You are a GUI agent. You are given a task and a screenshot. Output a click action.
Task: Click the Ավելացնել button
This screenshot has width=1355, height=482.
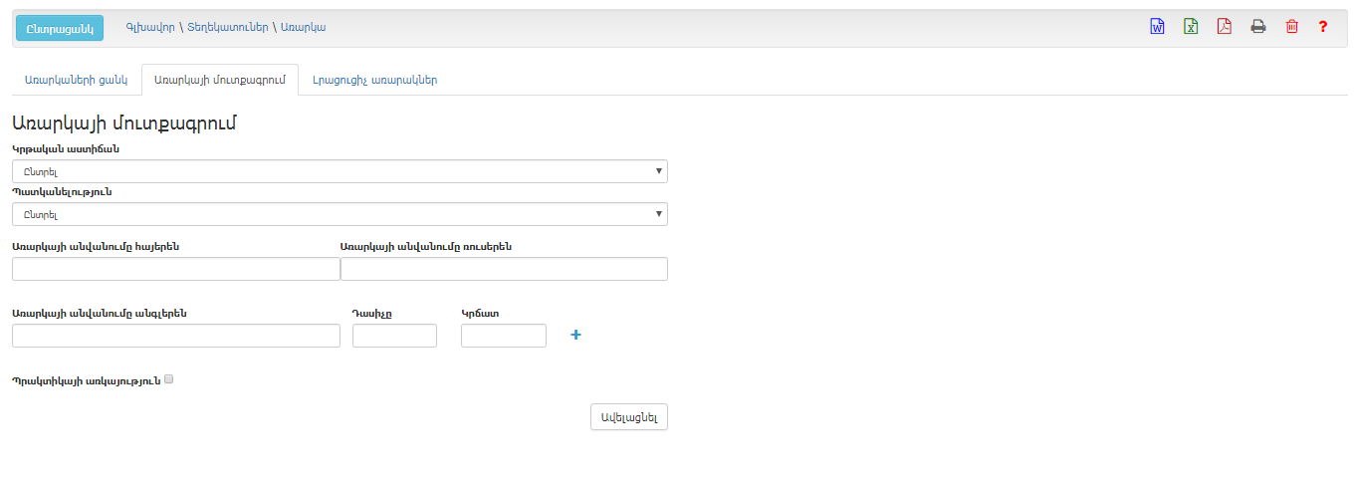coord(628,417)
